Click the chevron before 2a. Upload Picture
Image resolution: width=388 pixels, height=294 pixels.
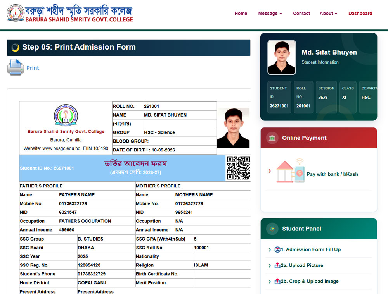[x=270, y=266]
